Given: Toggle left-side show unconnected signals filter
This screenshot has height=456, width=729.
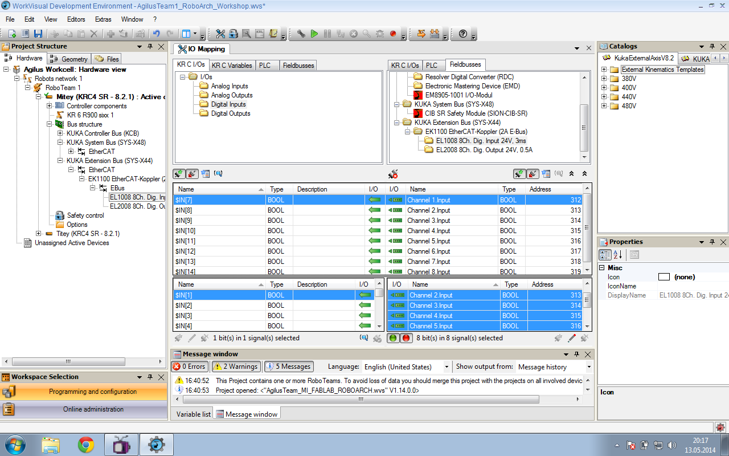Looking at the screenshot, I should pyautogui.click(x=192, y=174).
